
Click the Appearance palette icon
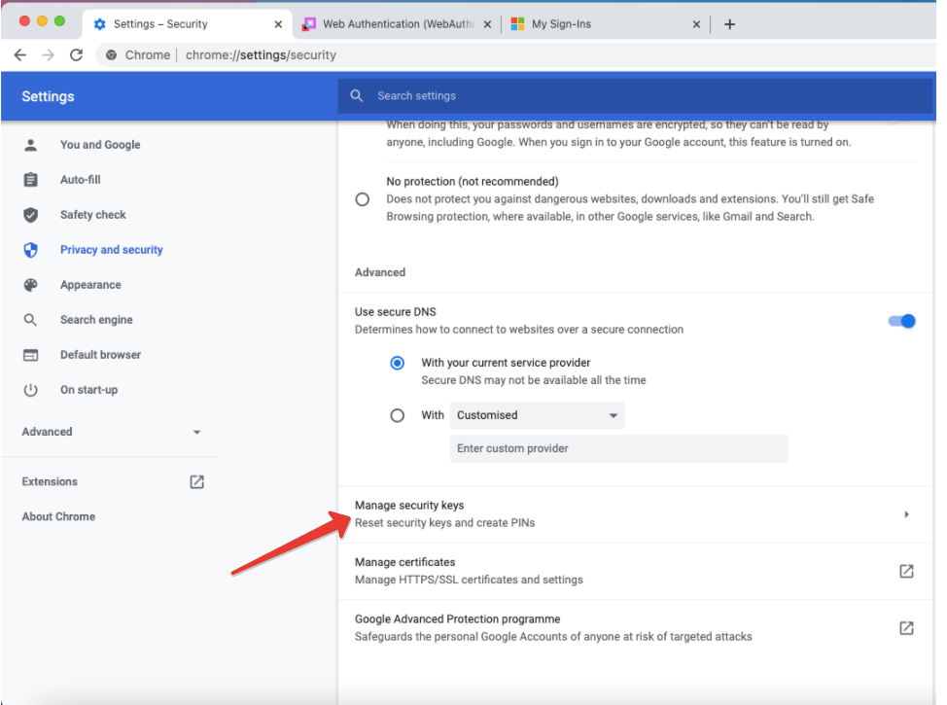(31, 285)
